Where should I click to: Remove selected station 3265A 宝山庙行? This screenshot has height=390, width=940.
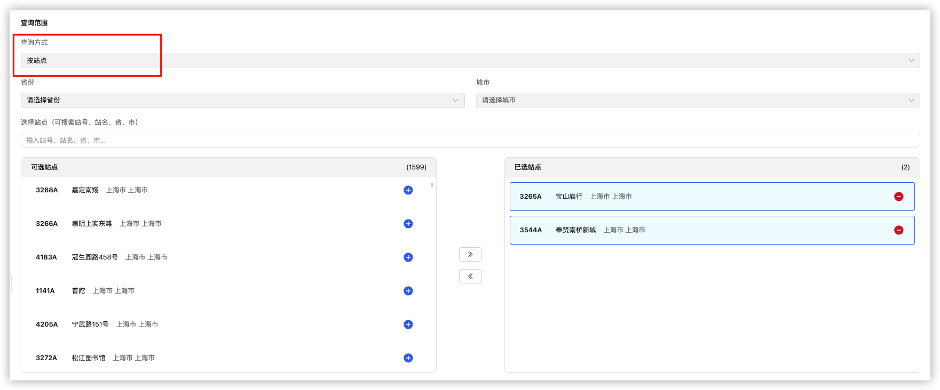pos(899,197)
